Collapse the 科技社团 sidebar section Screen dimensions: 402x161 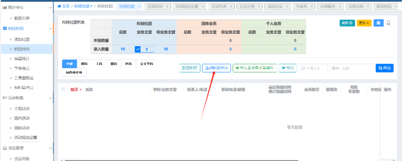[x=50, y=28]
